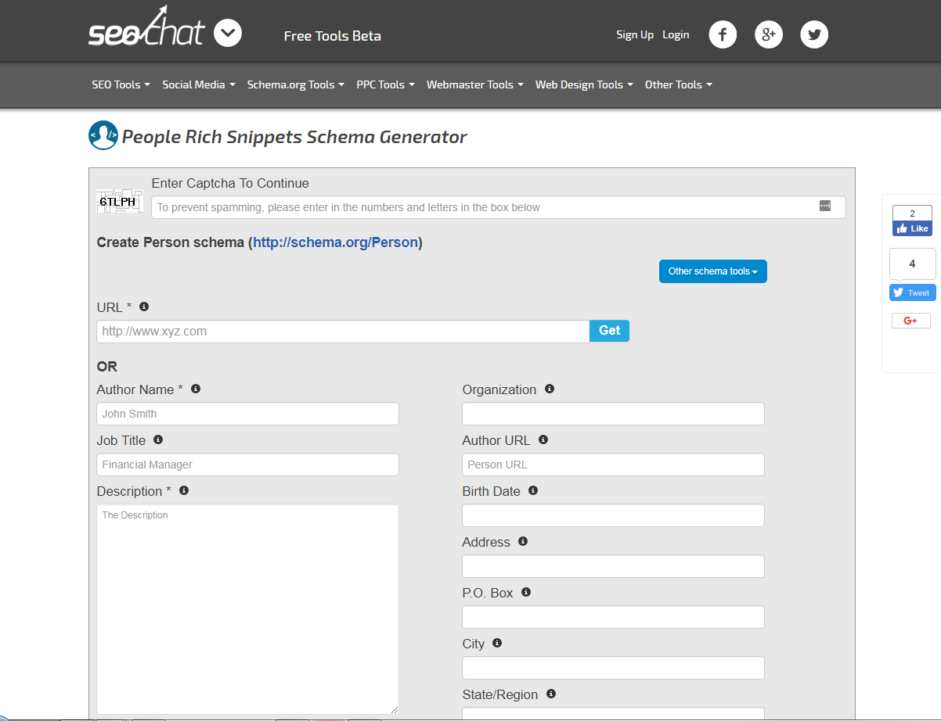
Task: Click info icon next to P.O. Box
Action: (526, 592)
